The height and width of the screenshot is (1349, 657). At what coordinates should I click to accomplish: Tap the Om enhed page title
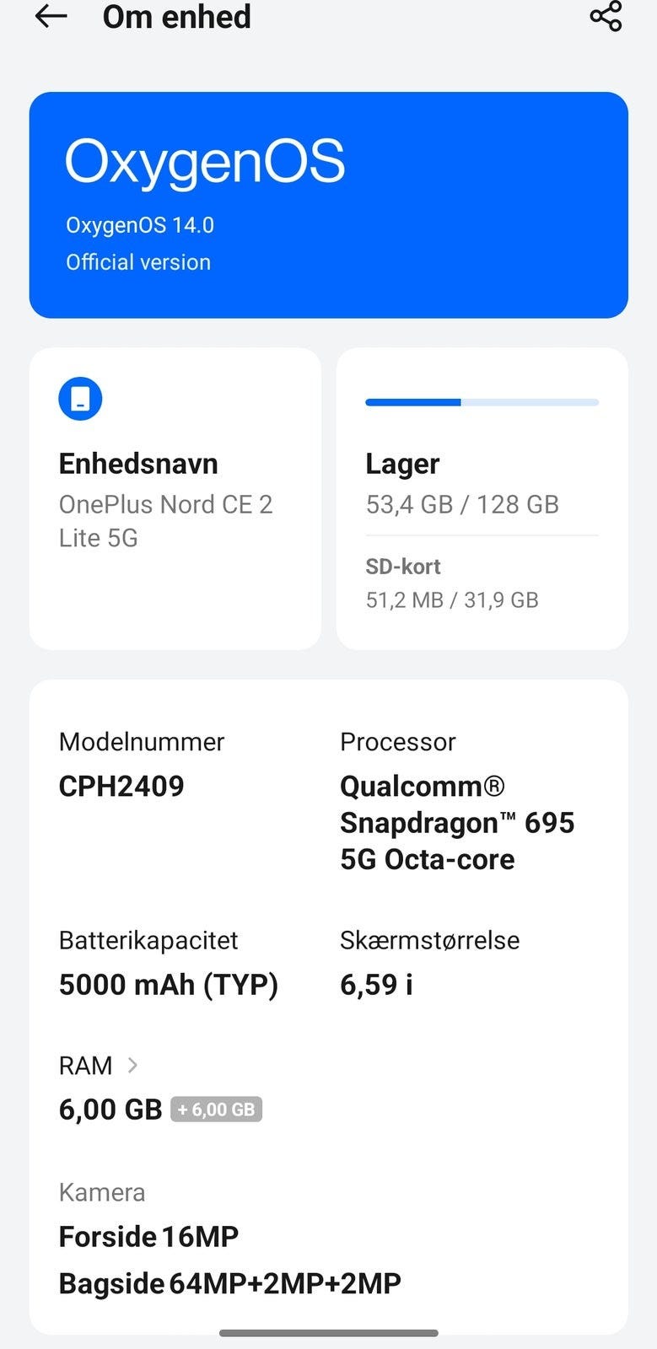[x=176, y=17]
